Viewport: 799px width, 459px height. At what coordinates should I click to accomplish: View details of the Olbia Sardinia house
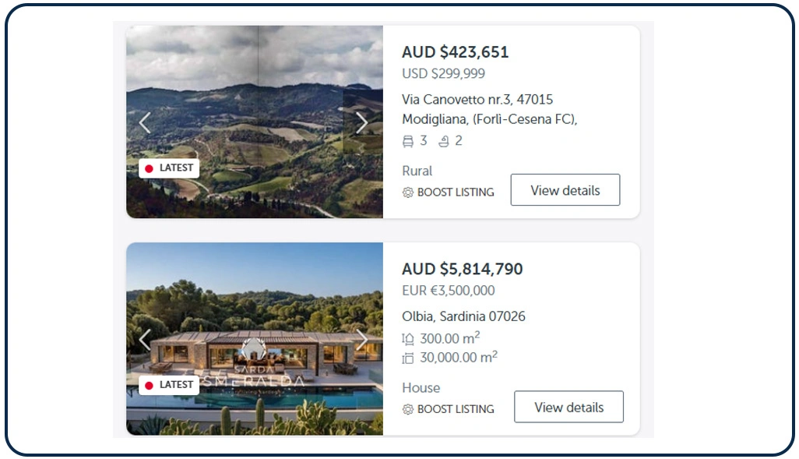pos(568,407)
